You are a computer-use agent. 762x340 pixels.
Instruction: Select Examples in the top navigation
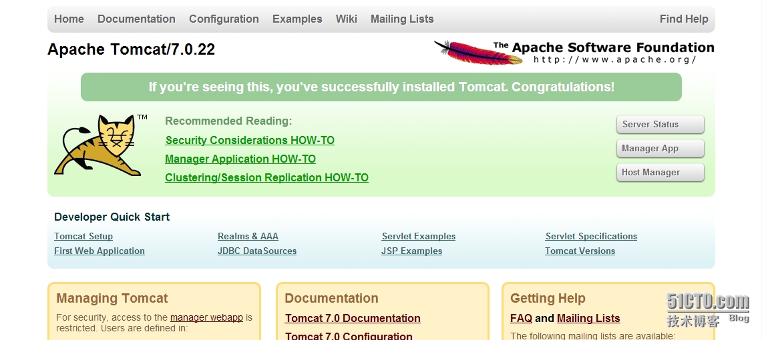click(297, 19)
